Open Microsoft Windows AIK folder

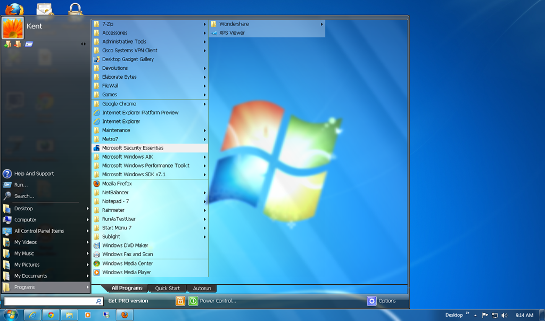[x=150, y=157]
